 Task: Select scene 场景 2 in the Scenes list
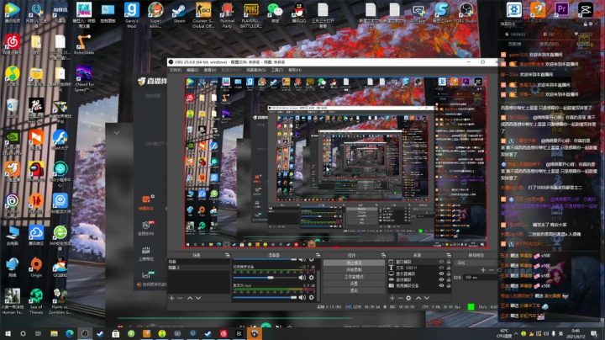[x=198, y=268]
